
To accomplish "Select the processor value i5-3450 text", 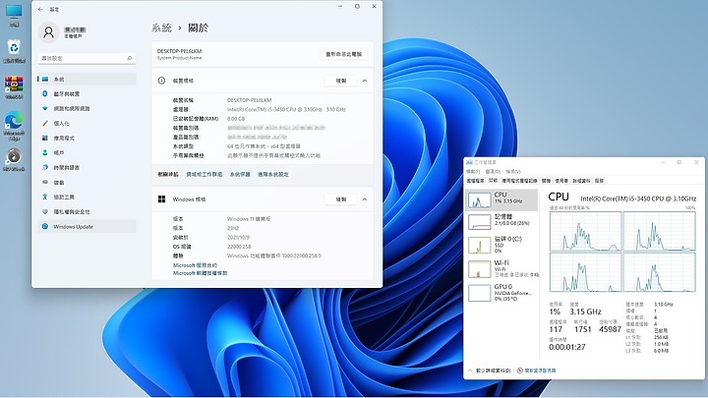I will (286, 109).
